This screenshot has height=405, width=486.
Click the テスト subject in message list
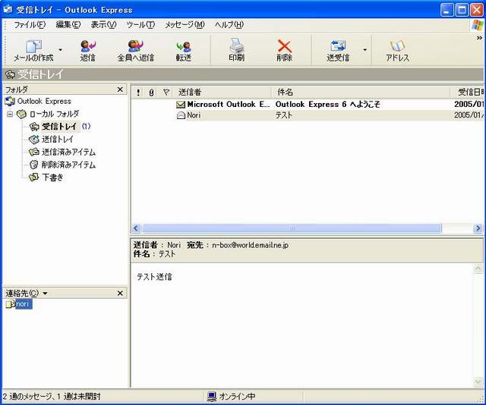pos(284,115)
